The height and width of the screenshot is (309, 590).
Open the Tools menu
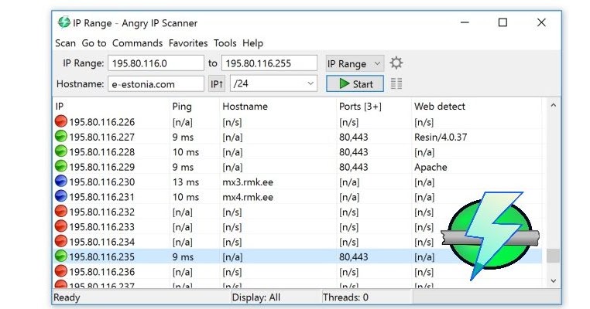click(x=225, y=43)
